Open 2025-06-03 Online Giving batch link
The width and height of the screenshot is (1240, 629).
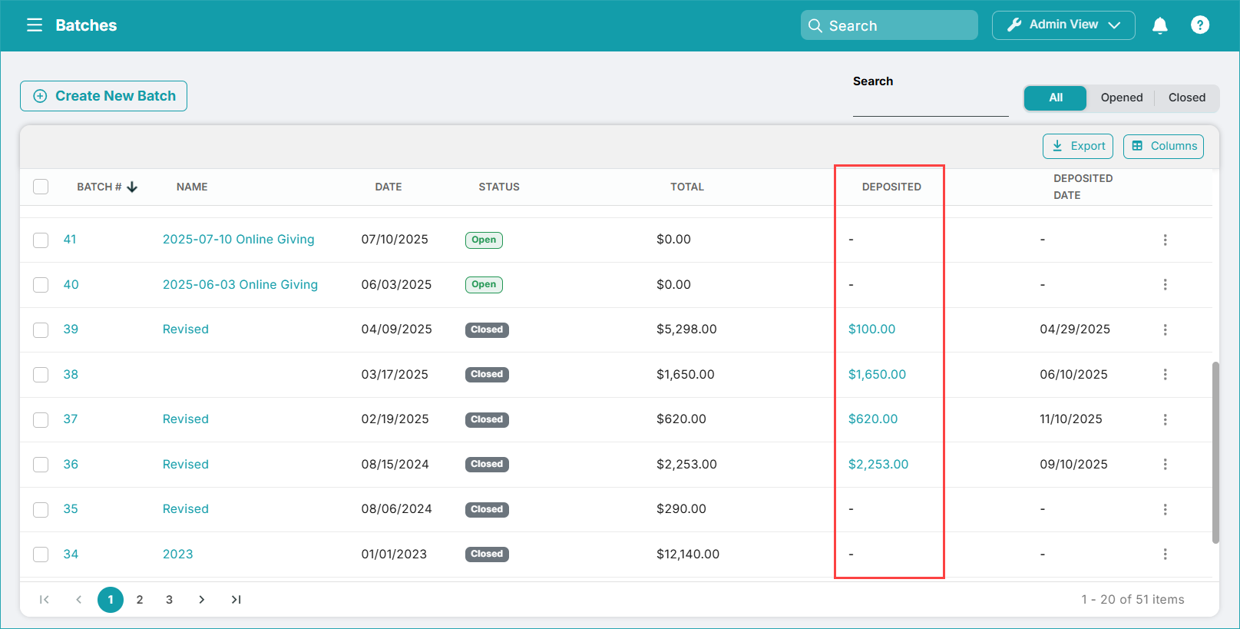(x=240, y=285)
